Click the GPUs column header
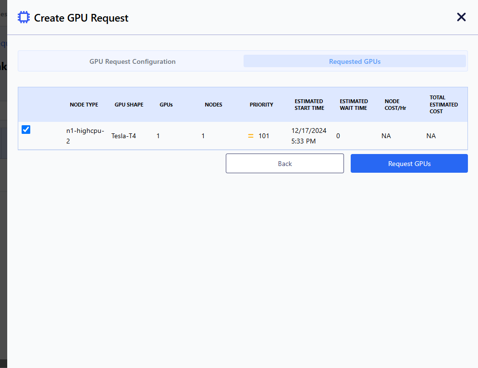Image resolution: width=478 pixels, height=368 pixels. (166, 105)
